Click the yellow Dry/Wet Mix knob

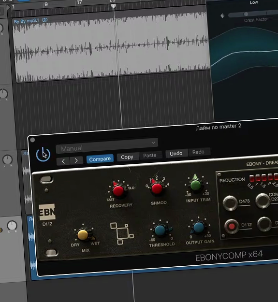[x=83, y=235]
